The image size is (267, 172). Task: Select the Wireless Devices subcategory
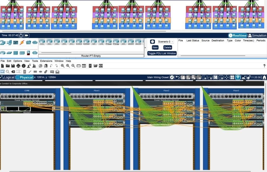[22, 53]
